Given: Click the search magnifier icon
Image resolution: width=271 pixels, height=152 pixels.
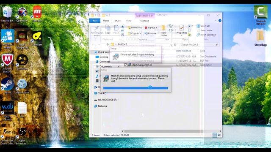Looking at the screenshot, I should click(x=217, y=45).
